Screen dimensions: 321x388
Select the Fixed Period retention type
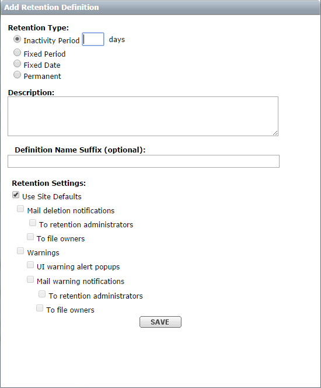(17, 53)
